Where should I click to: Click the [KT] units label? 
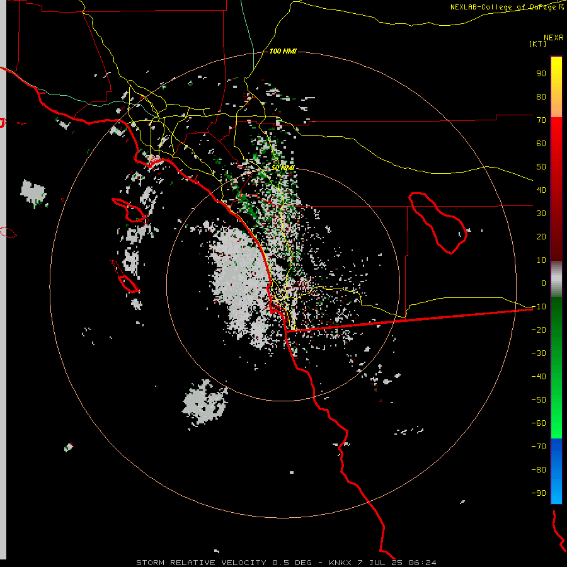coord(538,43)
